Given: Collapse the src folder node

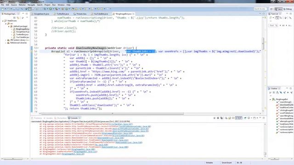Looking at the screenshot, I should click(x=6, y=23).
